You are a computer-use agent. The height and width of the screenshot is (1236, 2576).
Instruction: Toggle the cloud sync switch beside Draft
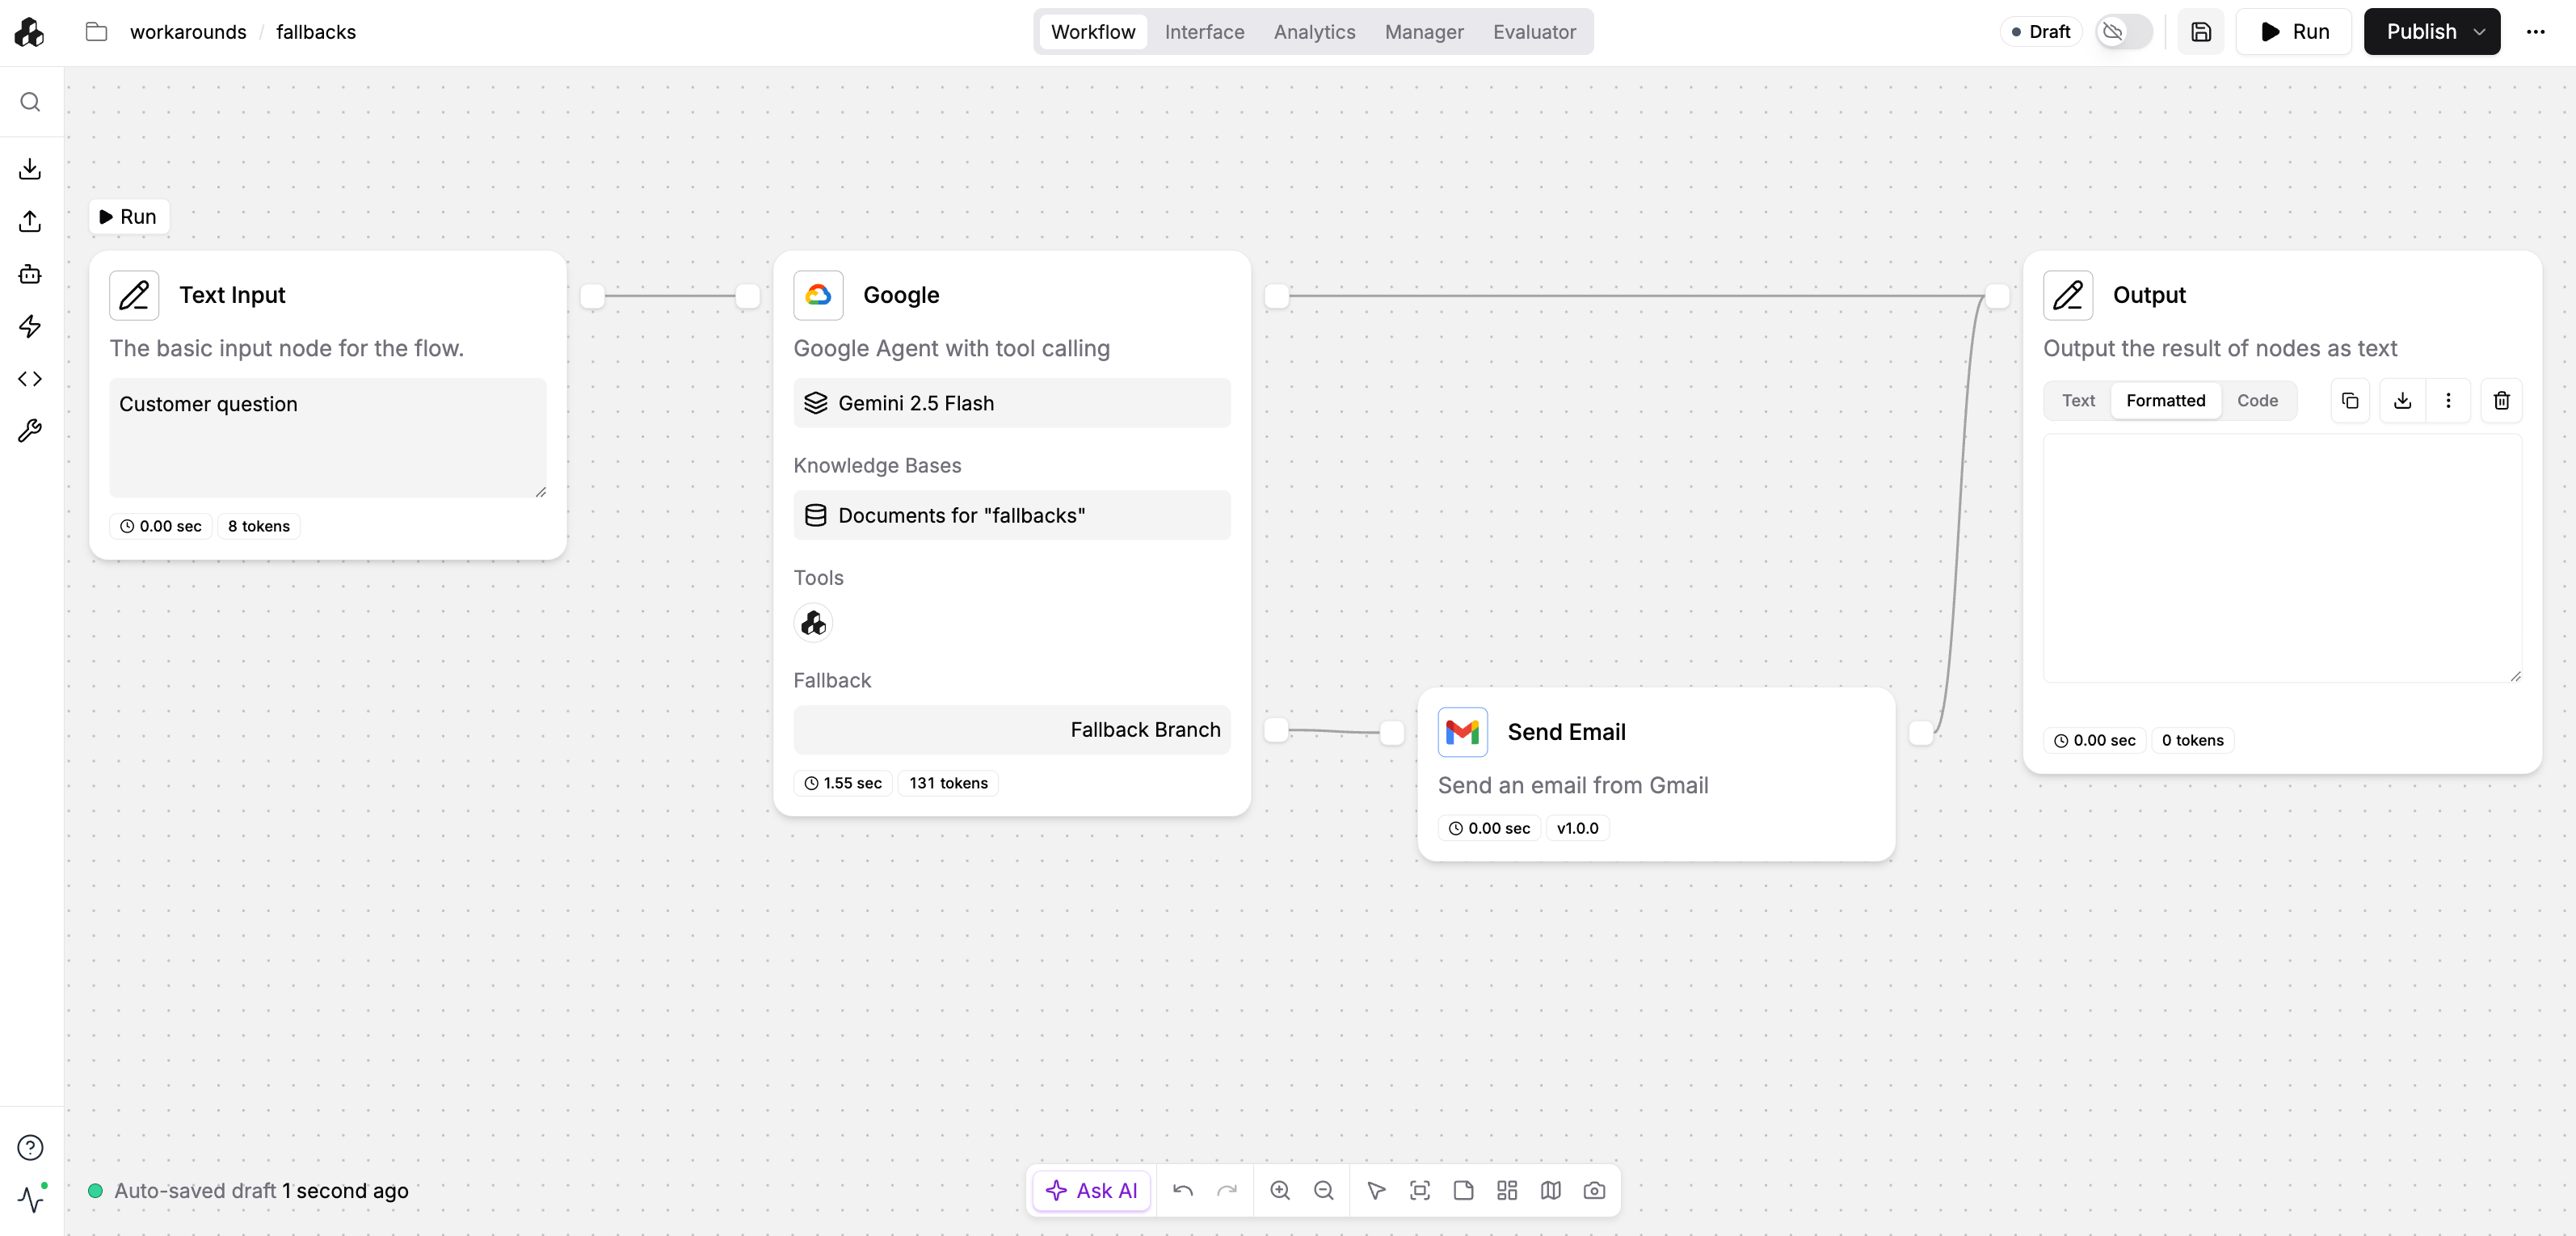[x=2124, y=32]
